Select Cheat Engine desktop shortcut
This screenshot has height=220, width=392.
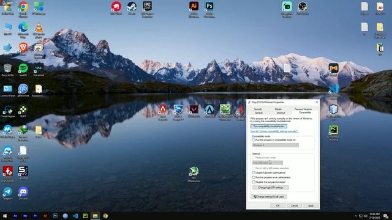pyautogui.click(x=7, y=111)
